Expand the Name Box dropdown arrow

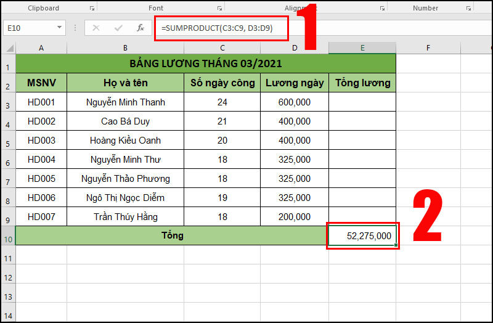click(59, 28)
